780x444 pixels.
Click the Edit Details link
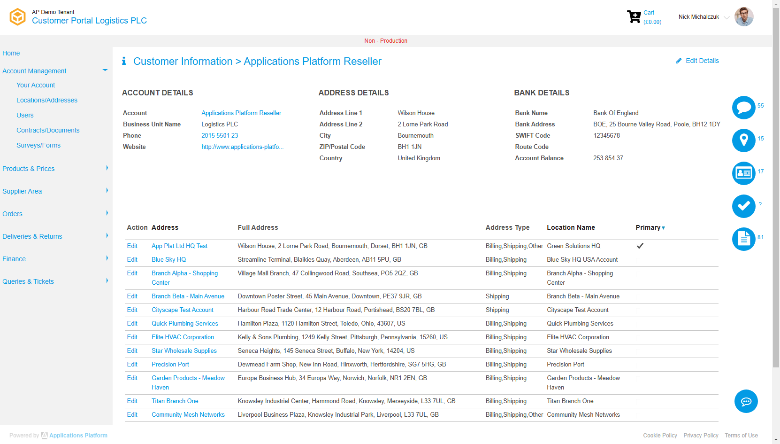[702, 61]
